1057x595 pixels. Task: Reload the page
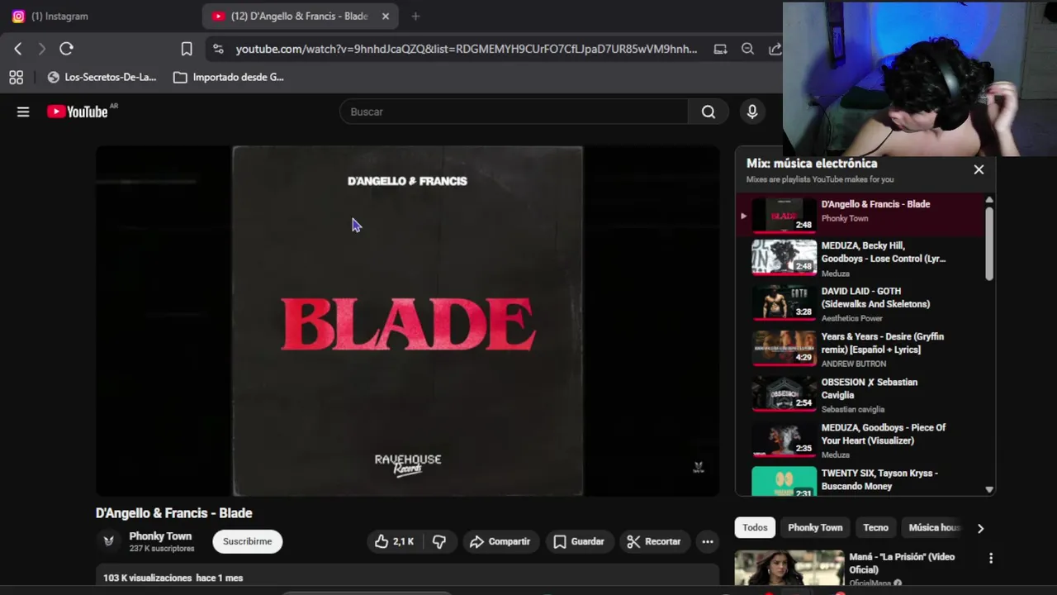point(66,49)
